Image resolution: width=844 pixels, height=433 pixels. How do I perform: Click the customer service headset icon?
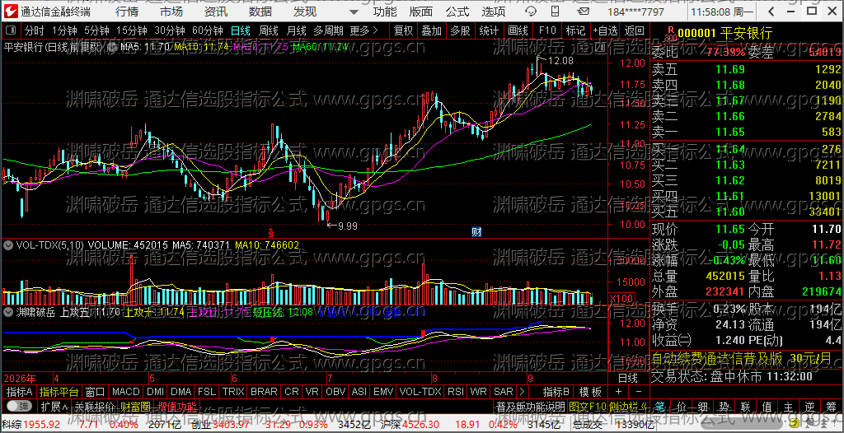coord(530,12)
